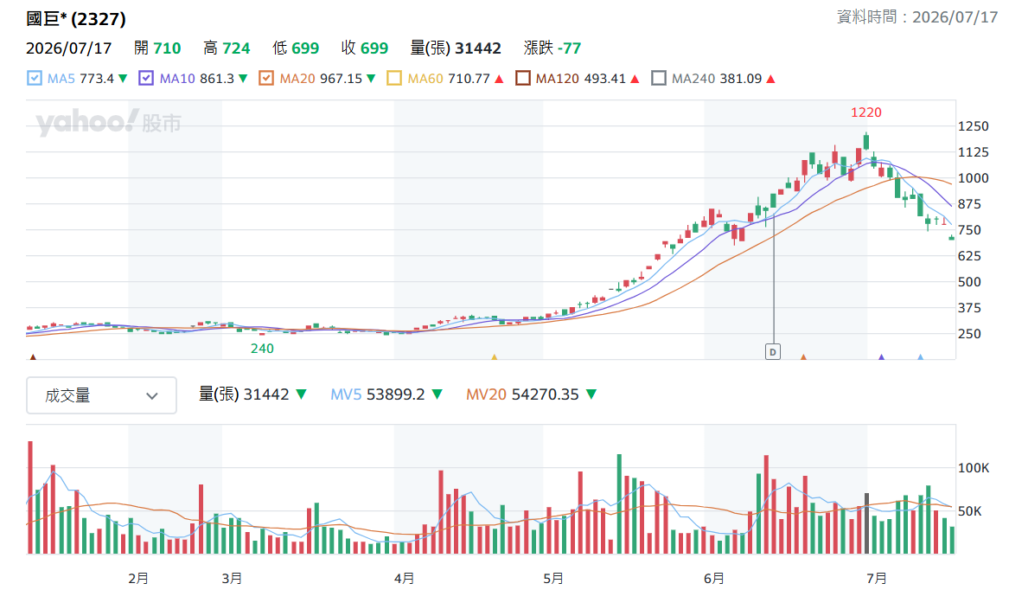Click the gray volume bar in late June
The width and height of the screenshot is (1009, 590).
click(867, 523)
